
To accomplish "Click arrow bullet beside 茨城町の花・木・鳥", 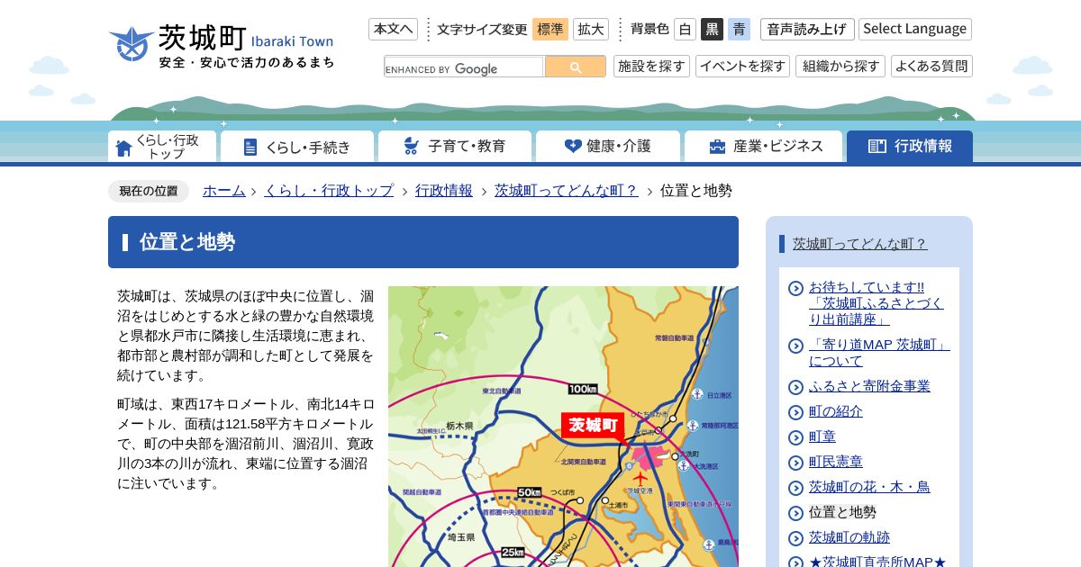I will 795,488.
